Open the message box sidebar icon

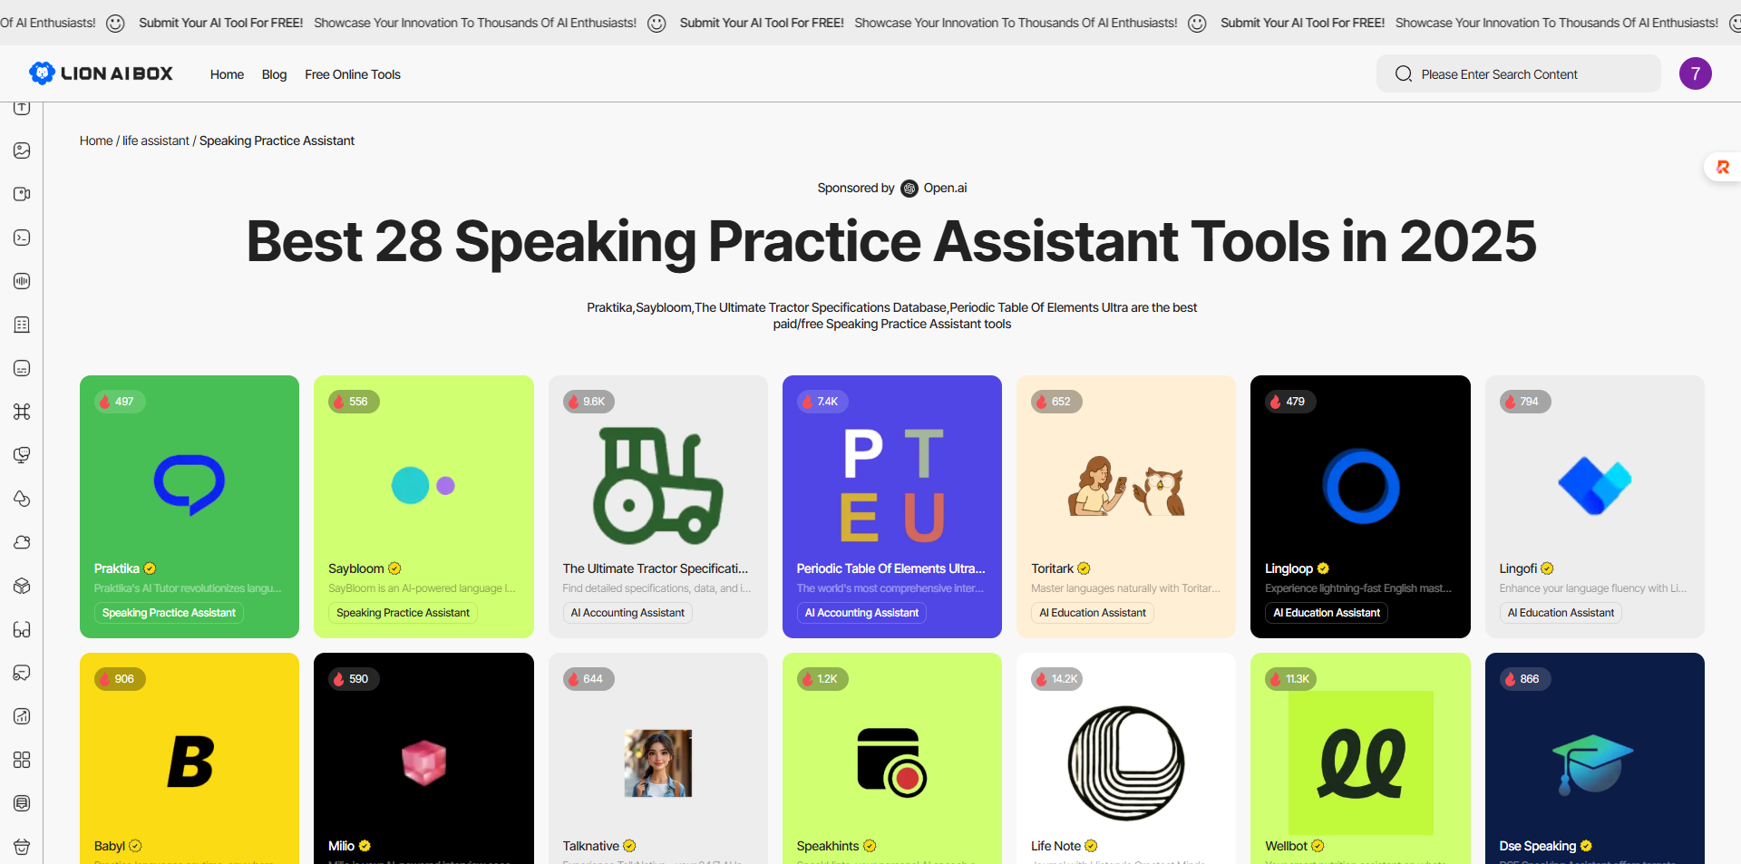tap(22, 803)
